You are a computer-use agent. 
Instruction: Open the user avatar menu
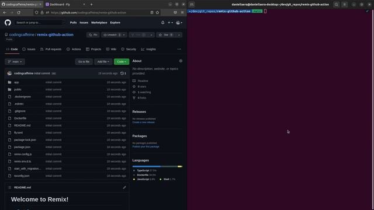tap(179, 23)
